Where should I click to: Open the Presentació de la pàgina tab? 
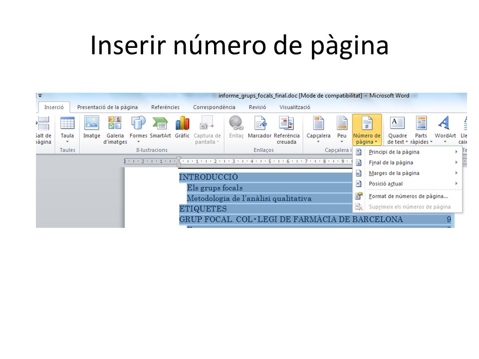pyautogui.click(x=107, y=107)
